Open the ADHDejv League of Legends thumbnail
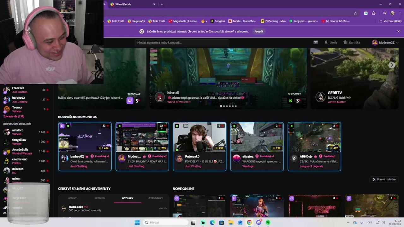Screen dimensions: 404x227 click(x=314, y=137)
